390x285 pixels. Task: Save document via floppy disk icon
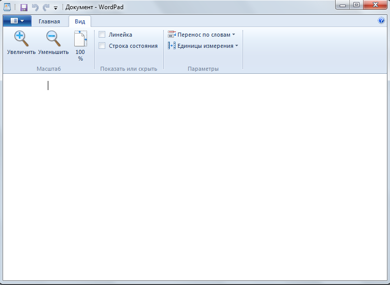pos(23,7)
